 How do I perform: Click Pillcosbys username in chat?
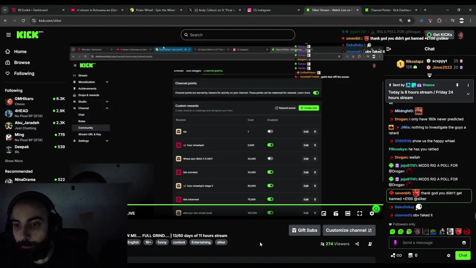point(398,149)
